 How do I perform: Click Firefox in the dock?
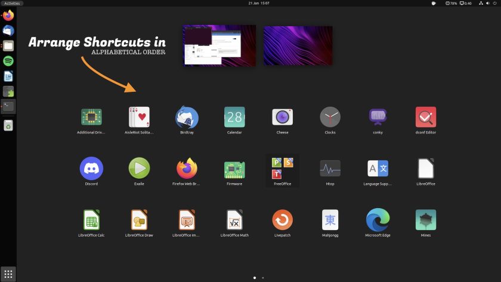pos(8,16)
